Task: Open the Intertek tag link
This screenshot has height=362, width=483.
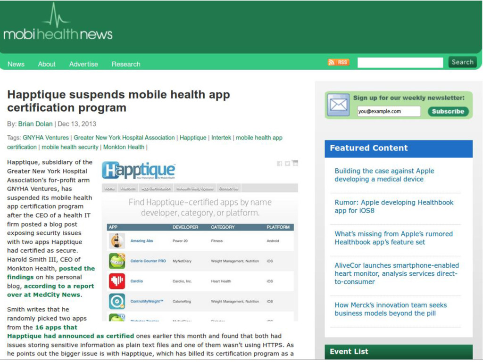Action: pyautogui.click(x=221, y=138)
